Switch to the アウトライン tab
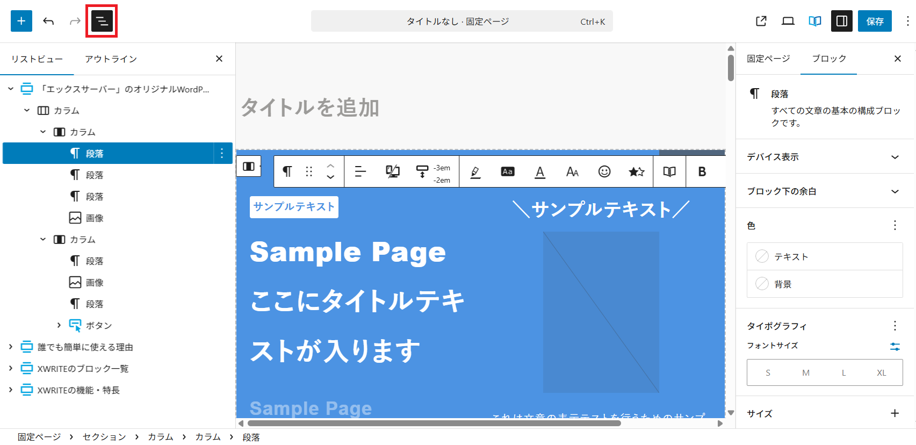Image resolution: width=916 pixels, height=445 pixels. (x=111, y=59)
